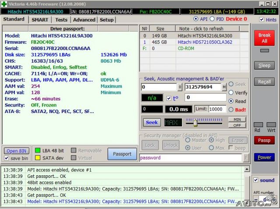Screen dimensions: 280x209
Task: Select the API access mode
Action: [196, 19]
